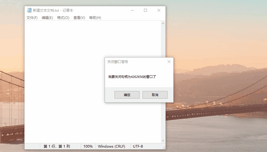This screenshot has width=267, height=152.
Task: Open the 文件(F) menu
Action: (x=32, y=18)
